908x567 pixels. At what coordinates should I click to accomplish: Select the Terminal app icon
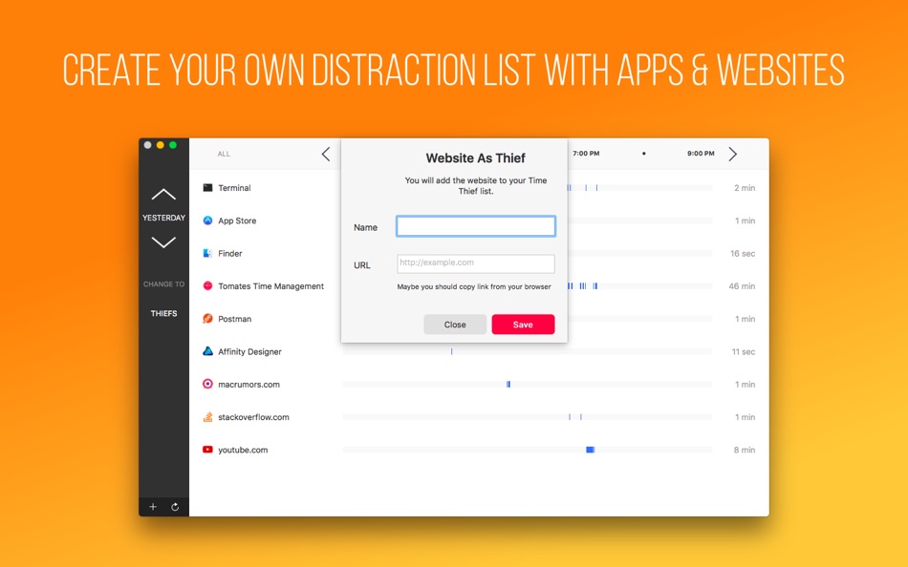point(207,187)
